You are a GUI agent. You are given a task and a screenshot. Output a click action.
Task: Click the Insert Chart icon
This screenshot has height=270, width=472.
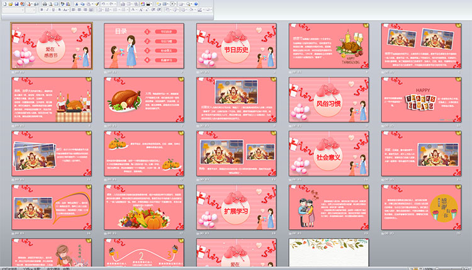tap(123, 4)
